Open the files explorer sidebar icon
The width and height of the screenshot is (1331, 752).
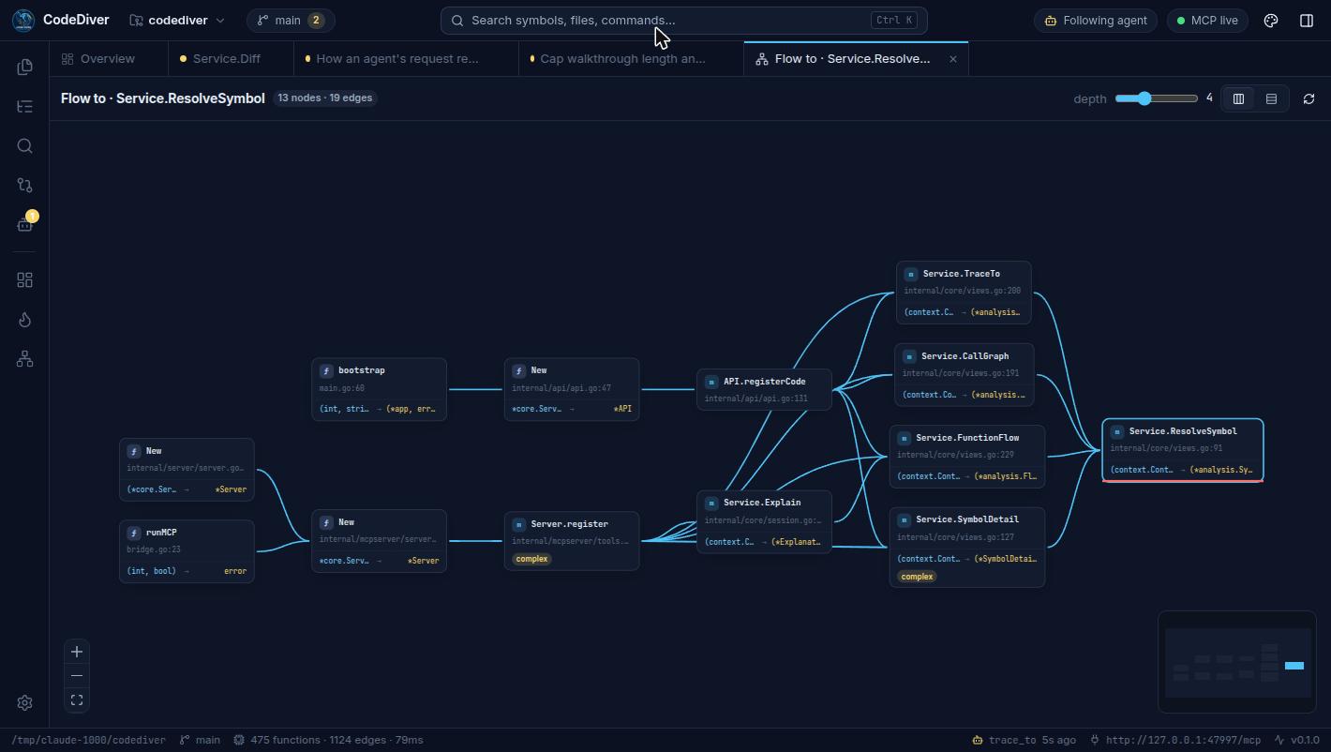click(25, 67)
